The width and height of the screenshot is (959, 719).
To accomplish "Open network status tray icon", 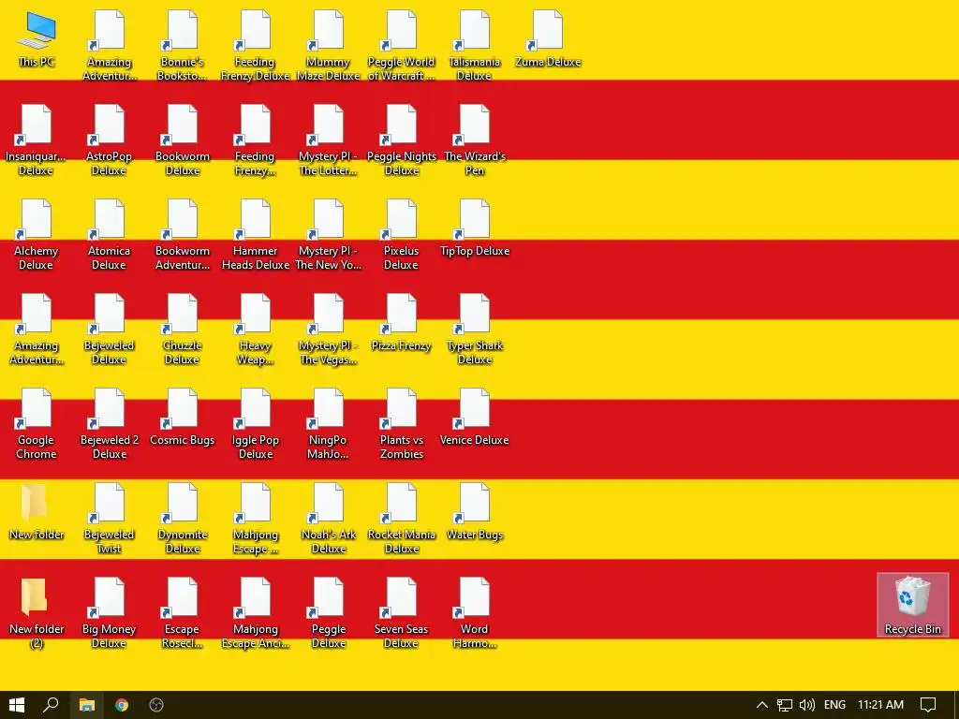I will [x=784, y=705].
